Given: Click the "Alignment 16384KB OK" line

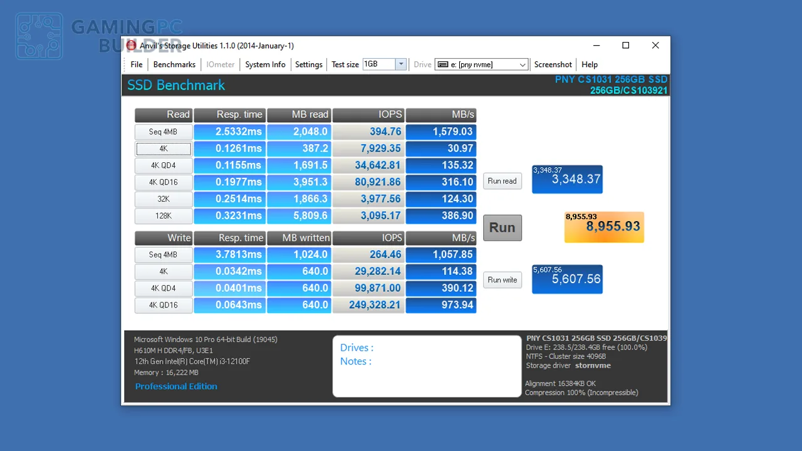Looking at the screenshot, I should 560,383.
